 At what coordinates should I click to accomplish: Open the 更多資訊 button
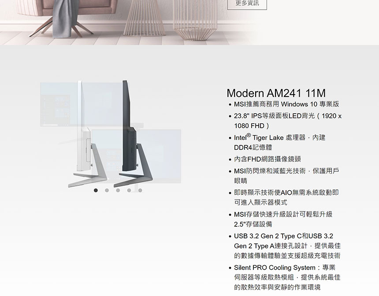pos(247,4)
